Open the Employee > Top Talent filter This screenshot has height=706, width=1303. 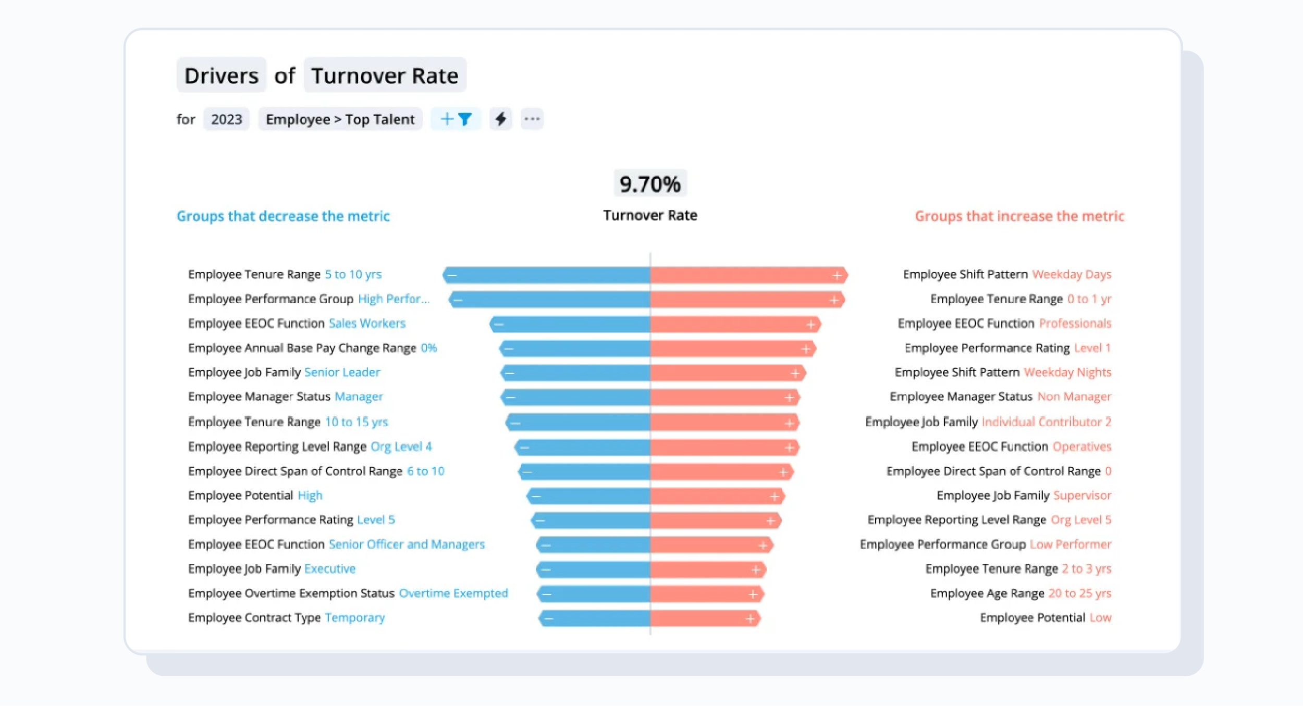pos(340,119)
